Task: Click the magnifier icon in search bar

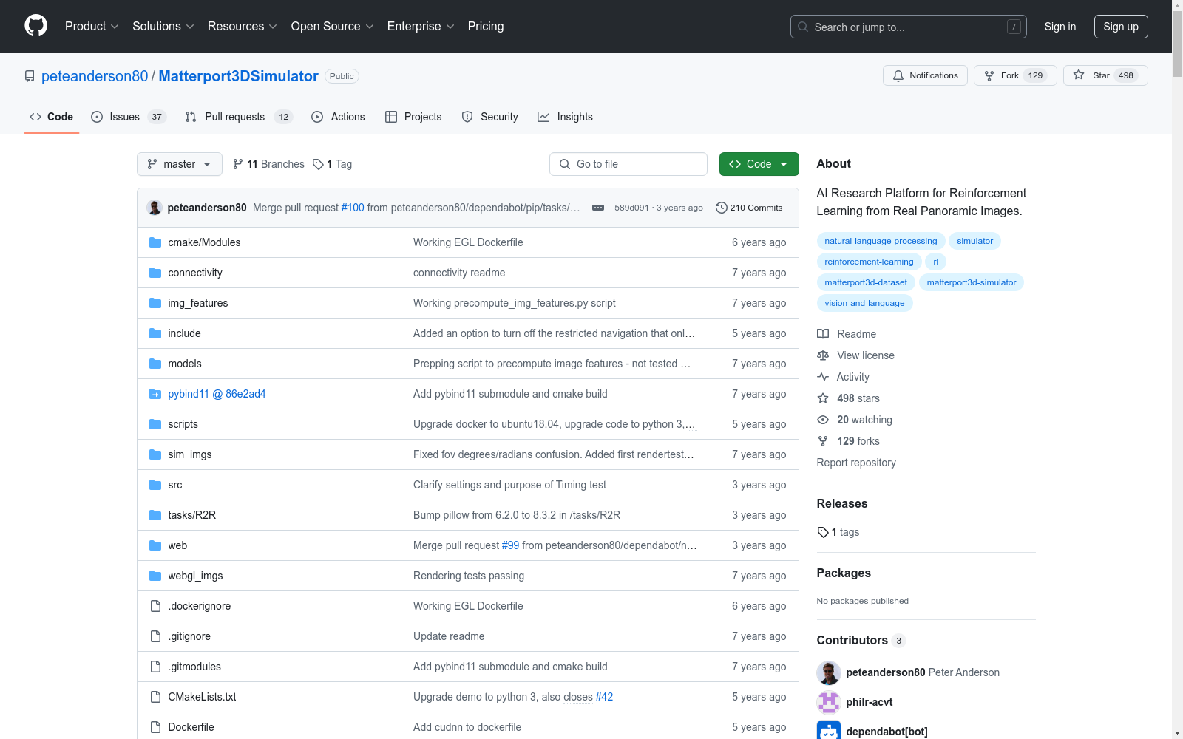Action: [803, 27]
